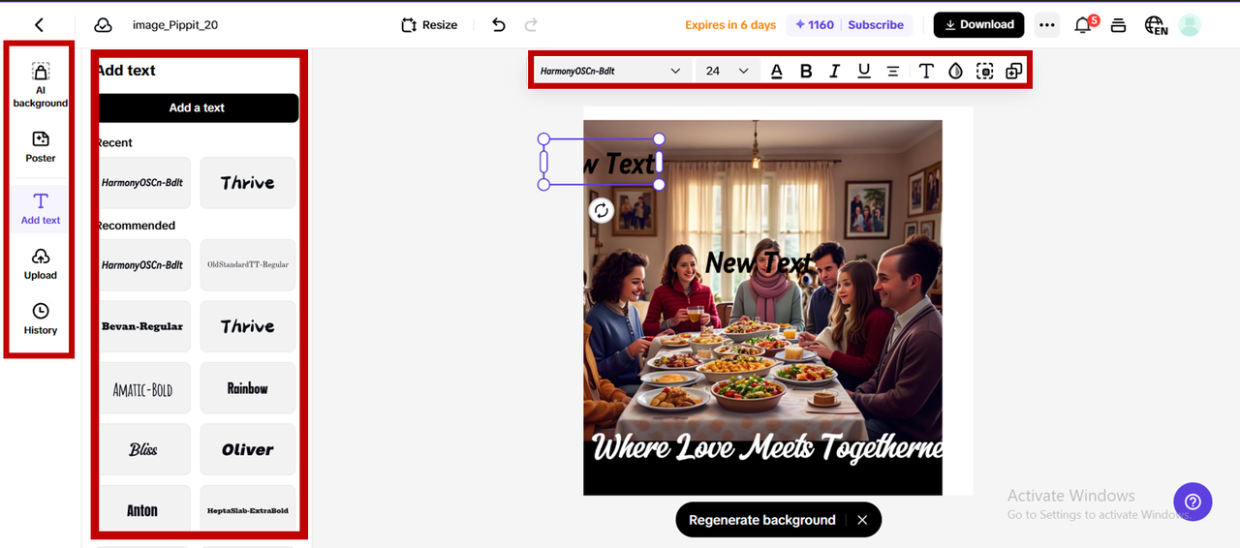
Task: Choose OldStandardTT-Regular font style
Action: point(248,264)
